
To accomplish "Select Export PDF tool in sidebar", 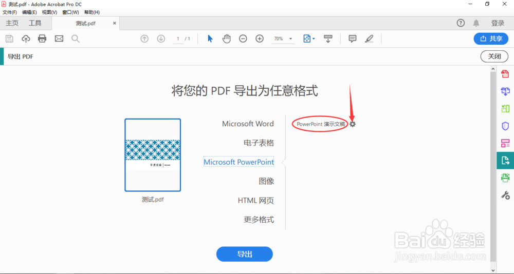I will 505,161.
